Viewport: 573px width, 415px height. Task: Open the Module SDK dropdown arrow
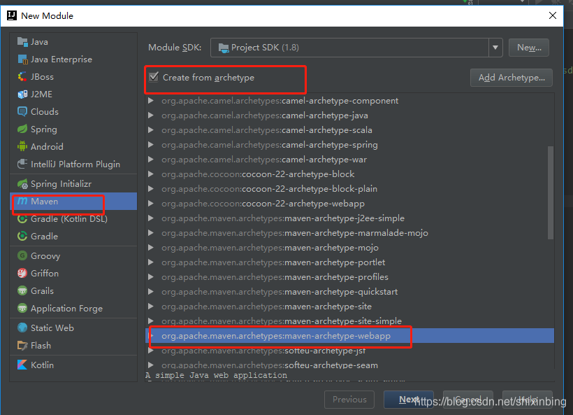[495, 48]
